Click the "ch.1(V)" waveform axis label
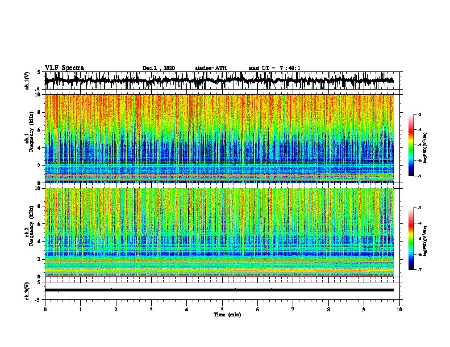450x347 pixels. (x=27, y=81)
